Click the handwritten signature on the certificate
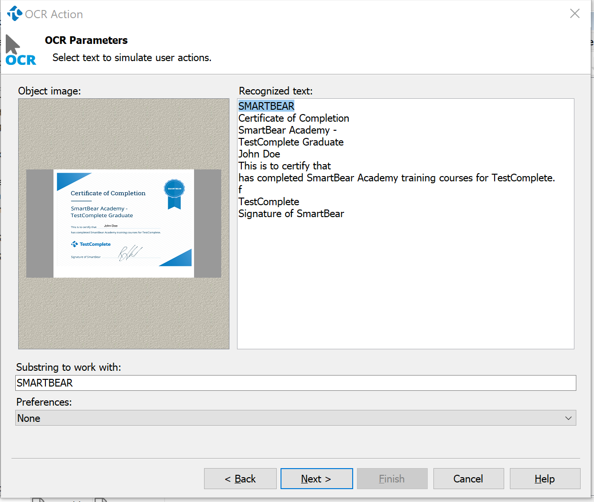 click(x=130, y=253)
